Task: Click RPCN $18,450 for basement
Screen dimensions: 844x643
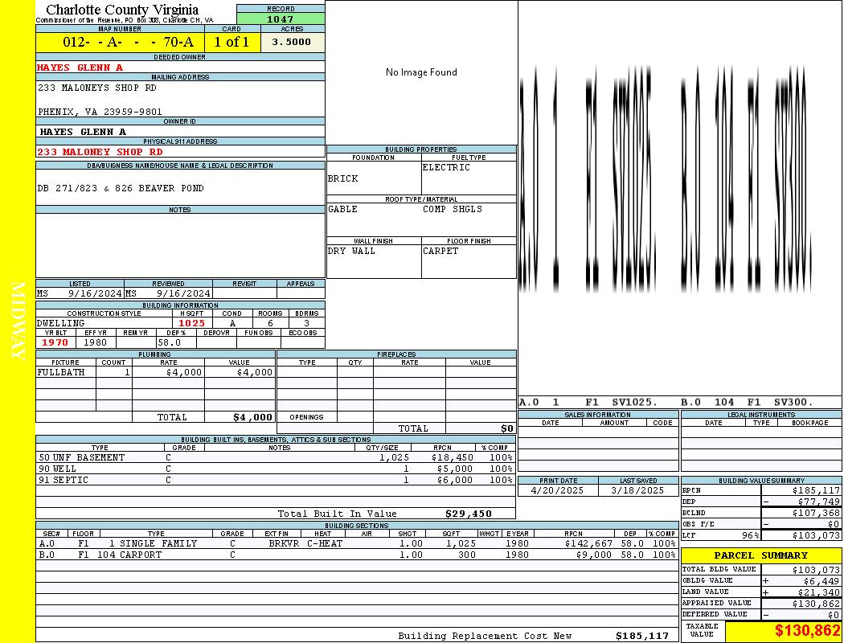Action: [453, 458]
